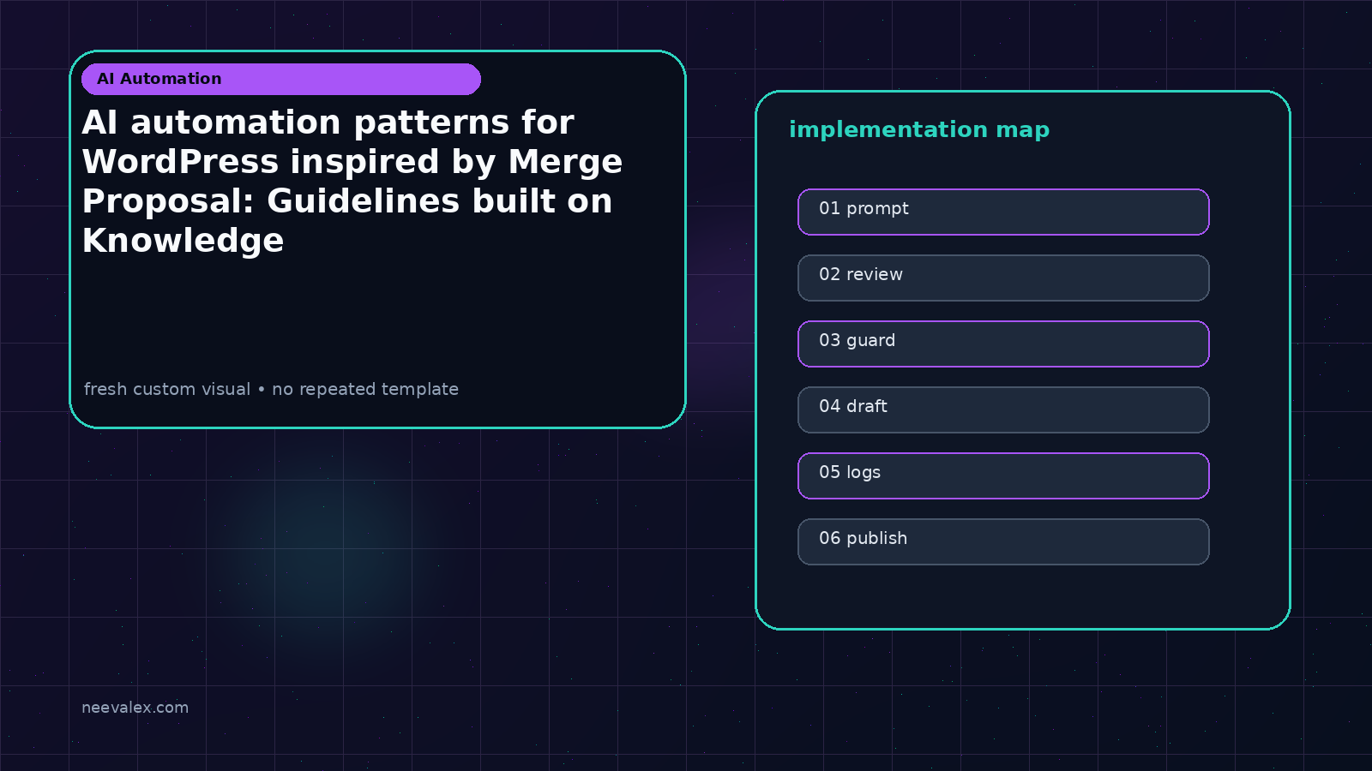Select the 02 review step
The height and width of the screenshot is (771, 1372).
click(x=1003, y=278)
